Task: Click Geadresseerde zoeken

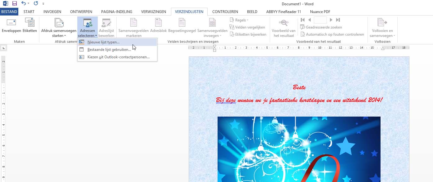Action: point(321,27)
